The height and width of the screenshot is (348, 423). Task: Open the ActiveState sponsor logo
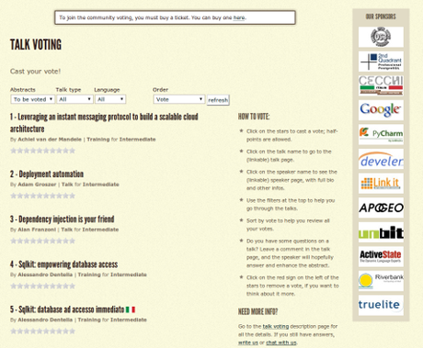coord(381,256)
